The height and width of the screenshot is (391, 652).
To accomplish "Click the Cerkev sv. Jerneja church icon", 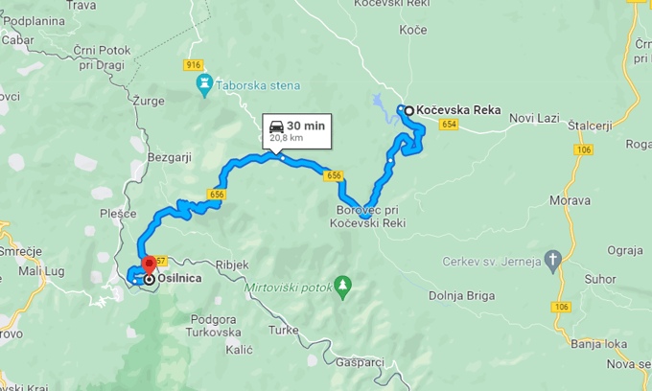I will tap(552, 261).
